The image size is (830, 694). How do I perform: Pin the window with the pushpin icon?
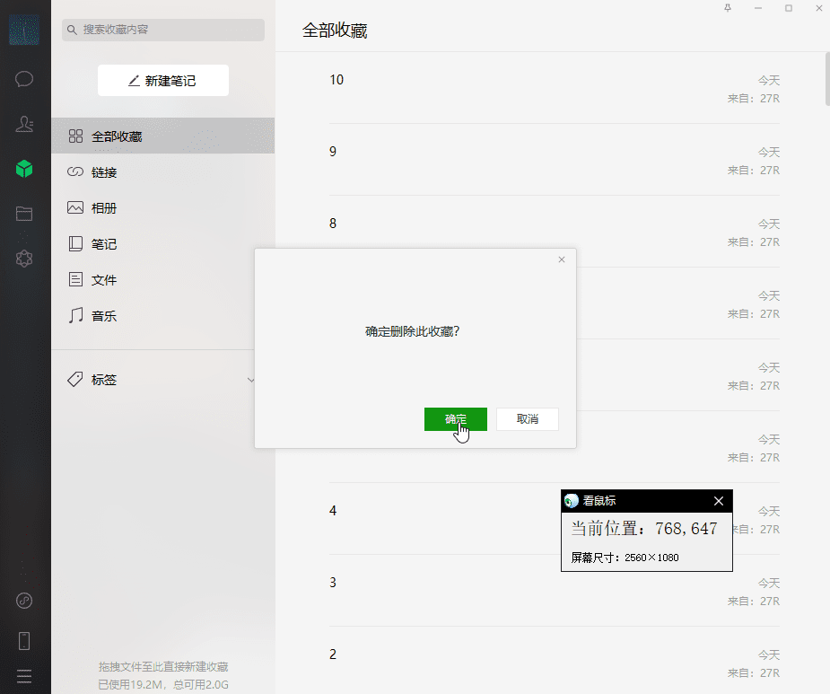click(728, 8)
